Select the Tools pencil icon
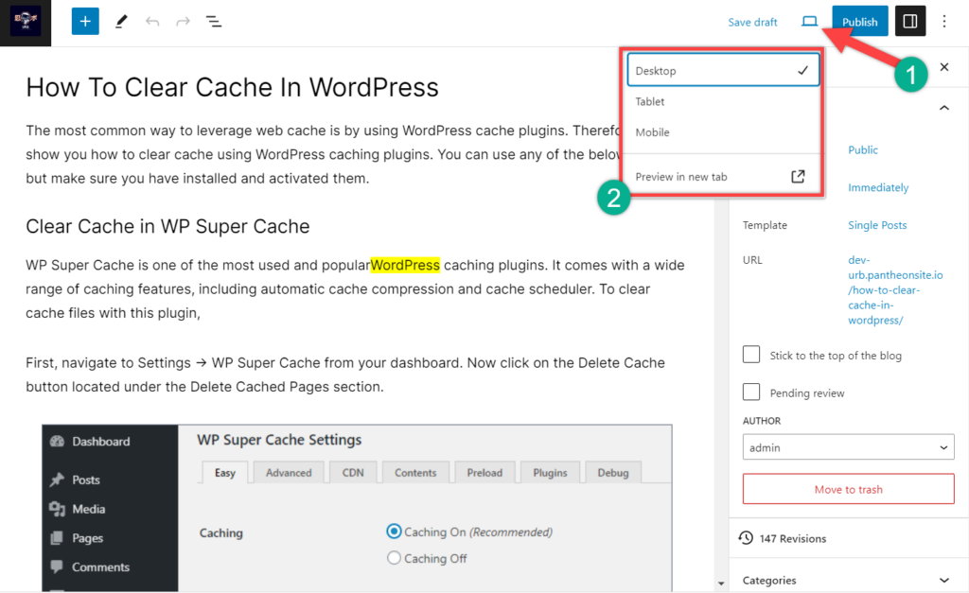 tap(121, 20)
